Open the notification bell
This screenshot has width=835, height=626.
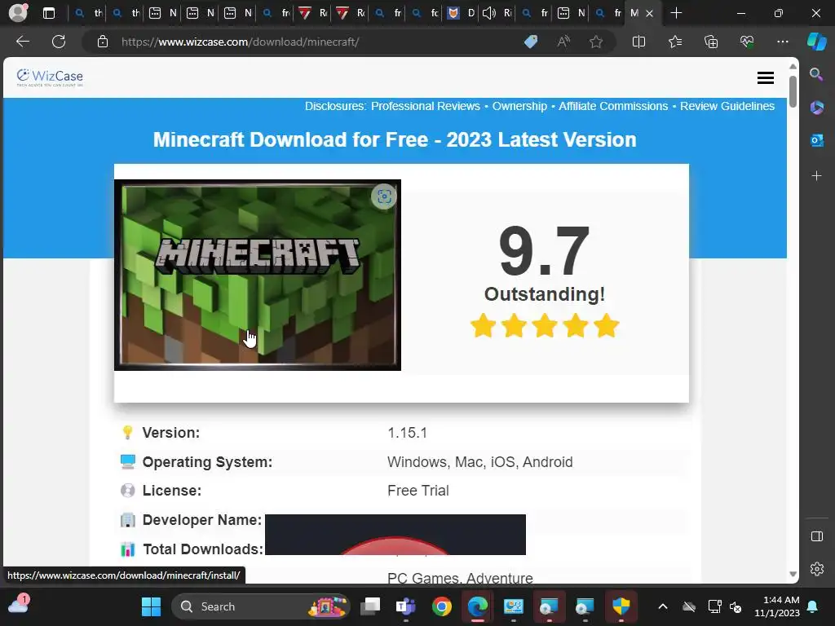(x=813, y=606)
